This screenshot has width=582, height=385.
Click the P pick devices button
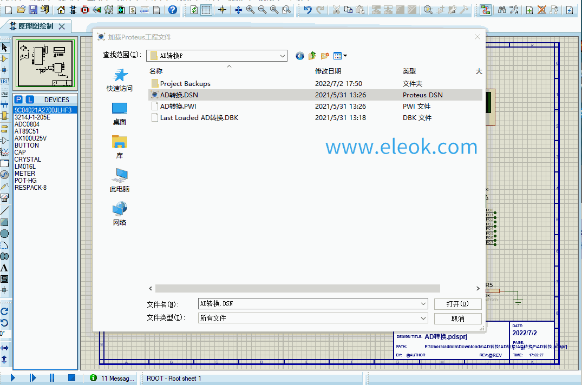[x=18, y=99]
